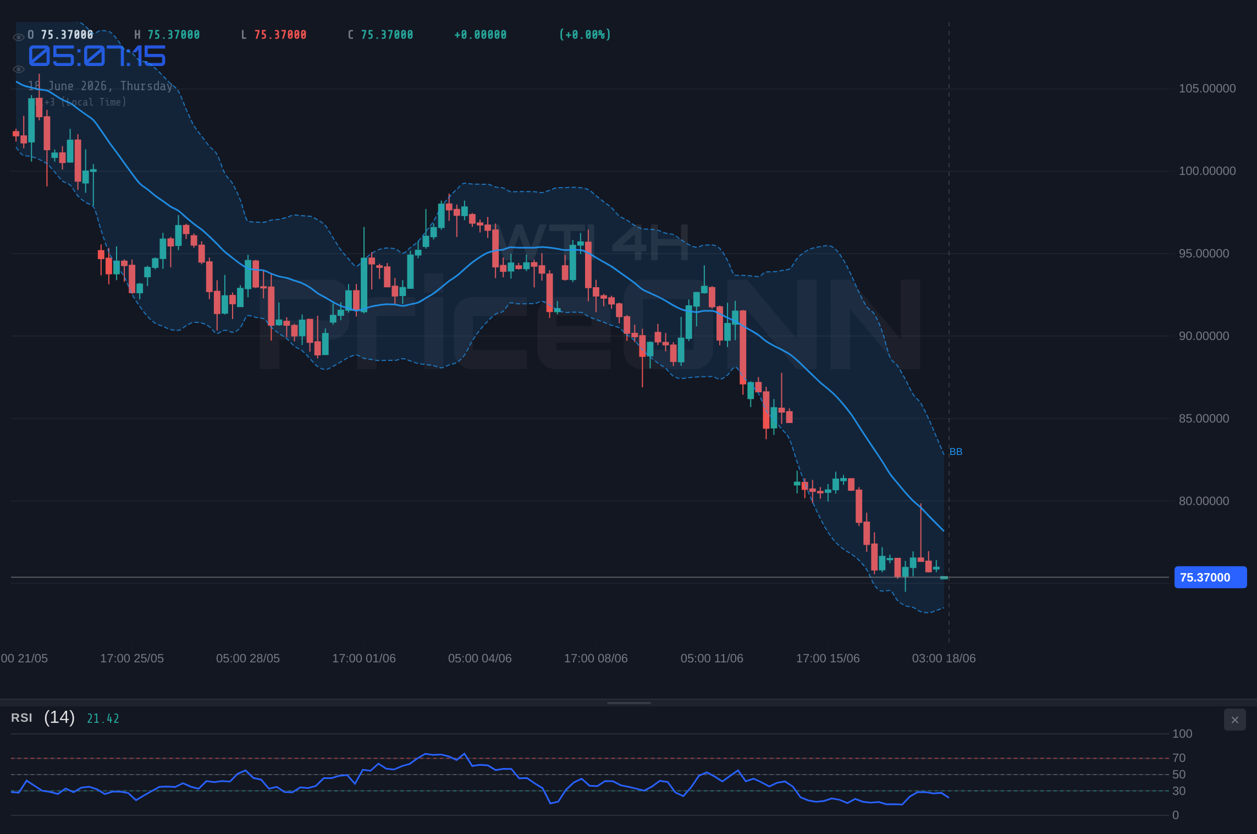Click the Close price value C 75.37000
Image resolution: width=1257 pixels, height=834 pixels.
click(x=381, y=35)
